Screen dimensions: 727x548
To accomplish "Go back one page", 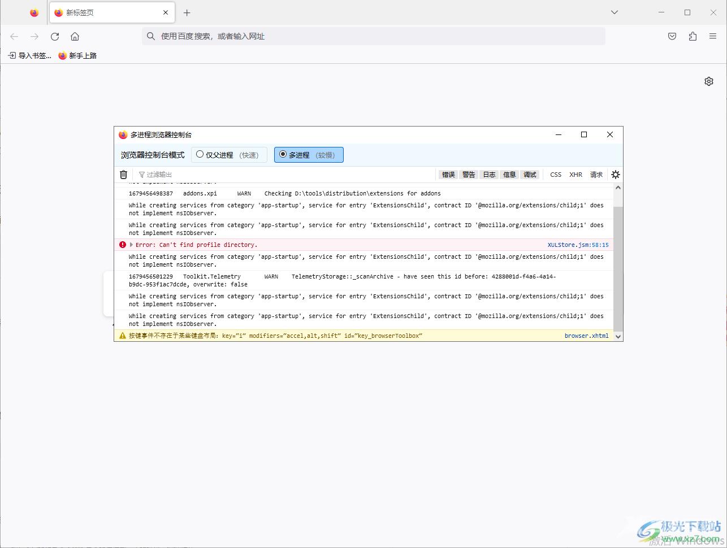I will 14,36.
